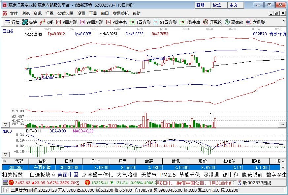Open the 行情 quotes view icon
Image resolution: width=288 pixels, height=195 pixels.
pos(12,22)
